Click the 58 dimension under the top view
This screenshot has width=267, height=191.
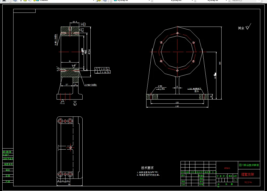click(69, 184)
